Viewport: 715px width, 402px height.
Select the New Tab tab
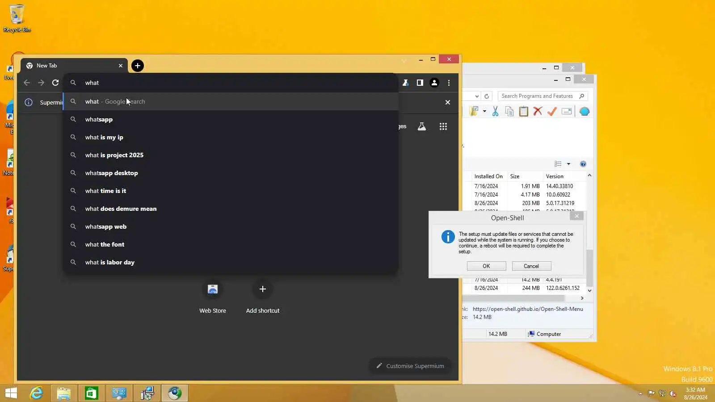pyautogui.click(x=74, y=66)
